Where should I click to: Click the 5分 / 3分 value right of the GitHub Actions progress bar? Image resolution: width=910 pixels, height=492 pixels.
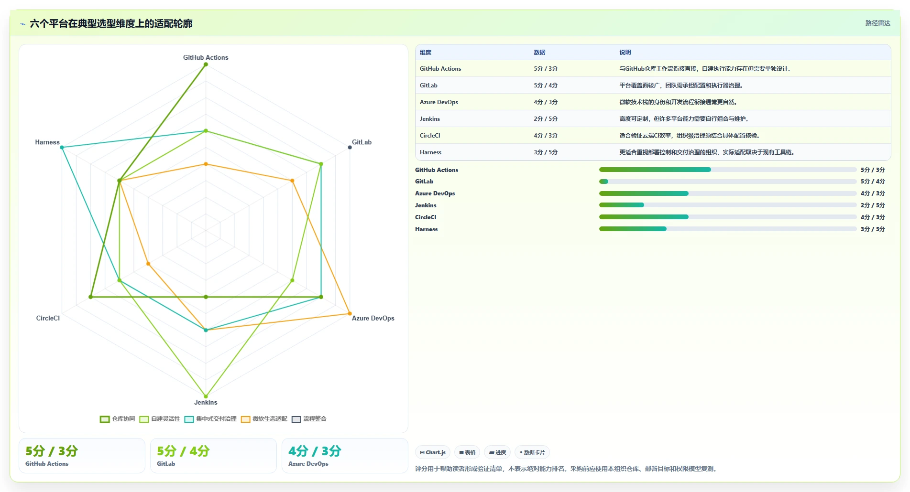pos(873,170)
